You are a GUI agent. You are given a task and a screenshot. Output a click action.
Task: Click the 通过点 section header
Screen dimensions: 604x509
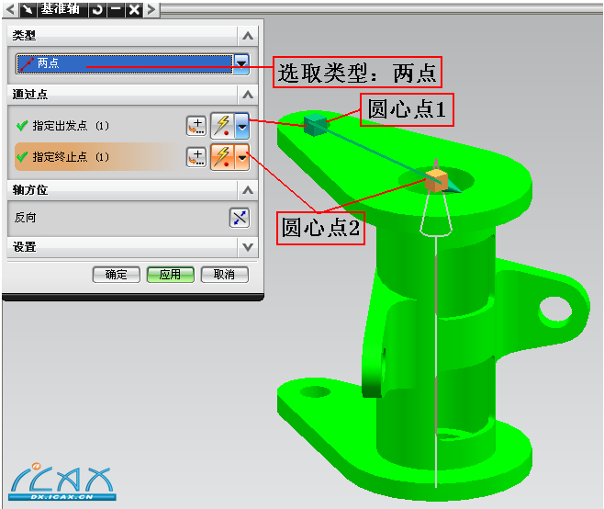coord(132,95)
